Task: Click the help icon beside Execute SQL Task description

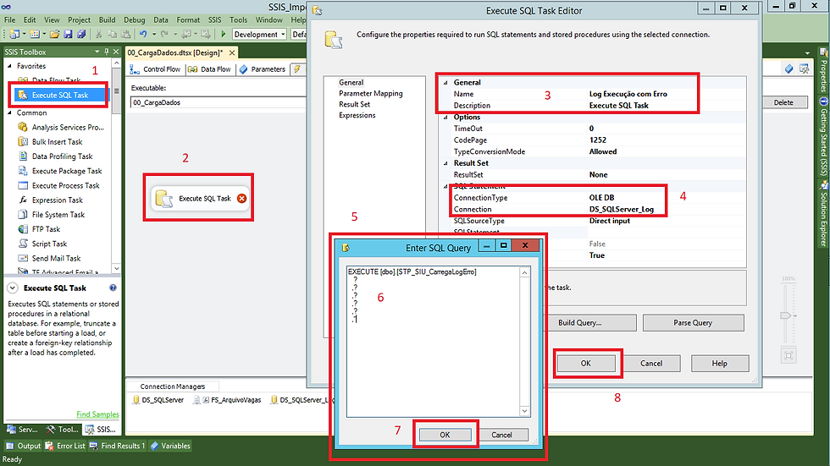Action: coord(113,288)
